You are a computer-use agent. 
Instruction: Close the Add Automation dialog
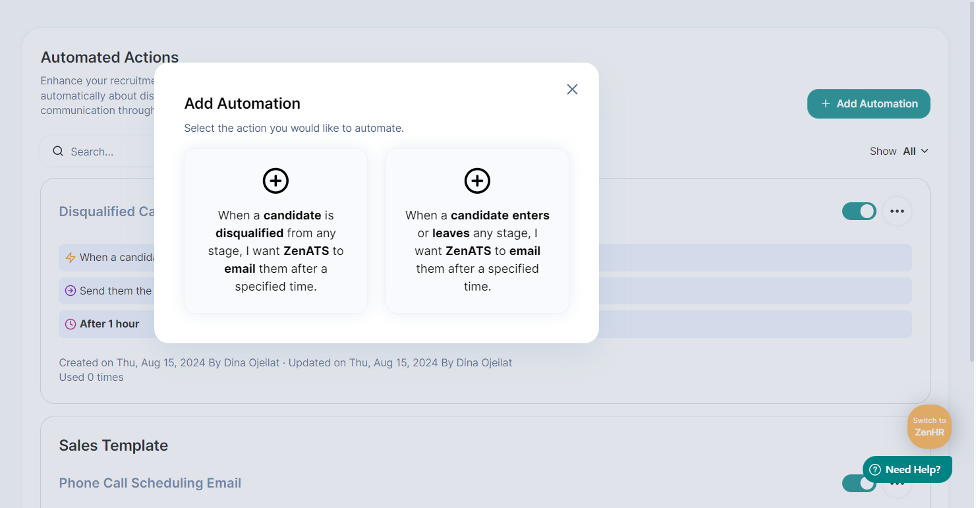[572, 89]
